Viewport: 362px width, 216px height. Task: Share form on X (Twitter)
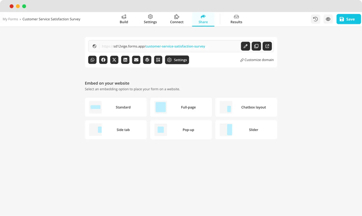point(114,60)
